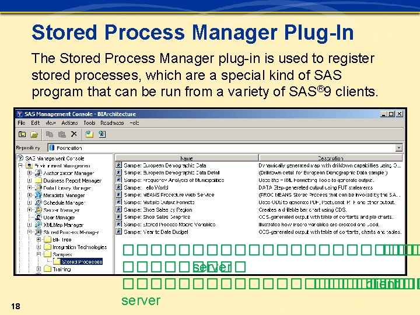Click the Shoe Sales by Region icon
420x315 pixels.
[x=118, y=209]
